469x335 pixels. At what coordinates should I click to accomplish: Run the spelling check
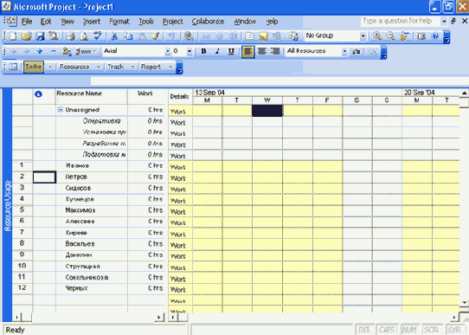pyautogui.click(x=97, y=36)
